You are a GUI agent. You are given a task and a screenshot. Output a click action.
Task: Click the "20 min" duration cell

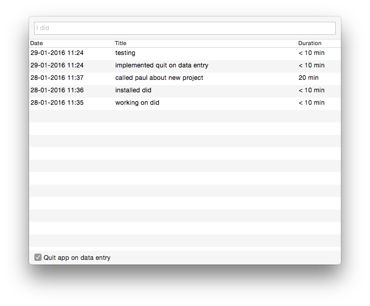[308, 78]
